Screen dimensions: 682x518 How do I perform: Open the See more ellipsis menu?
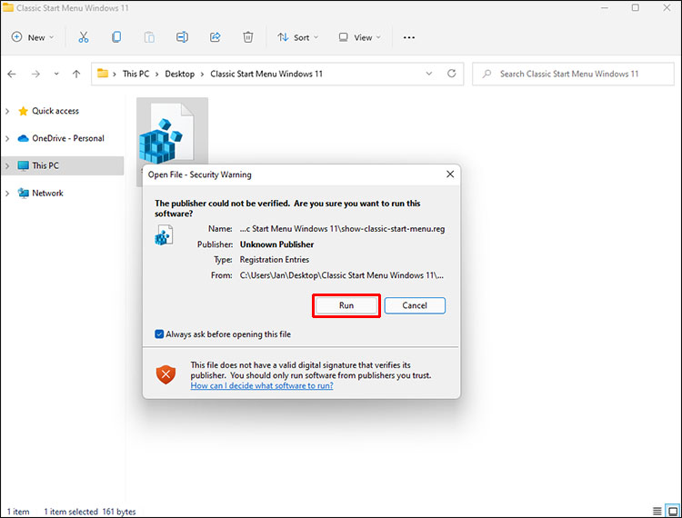pyautogui.click(x=409, y=38)
